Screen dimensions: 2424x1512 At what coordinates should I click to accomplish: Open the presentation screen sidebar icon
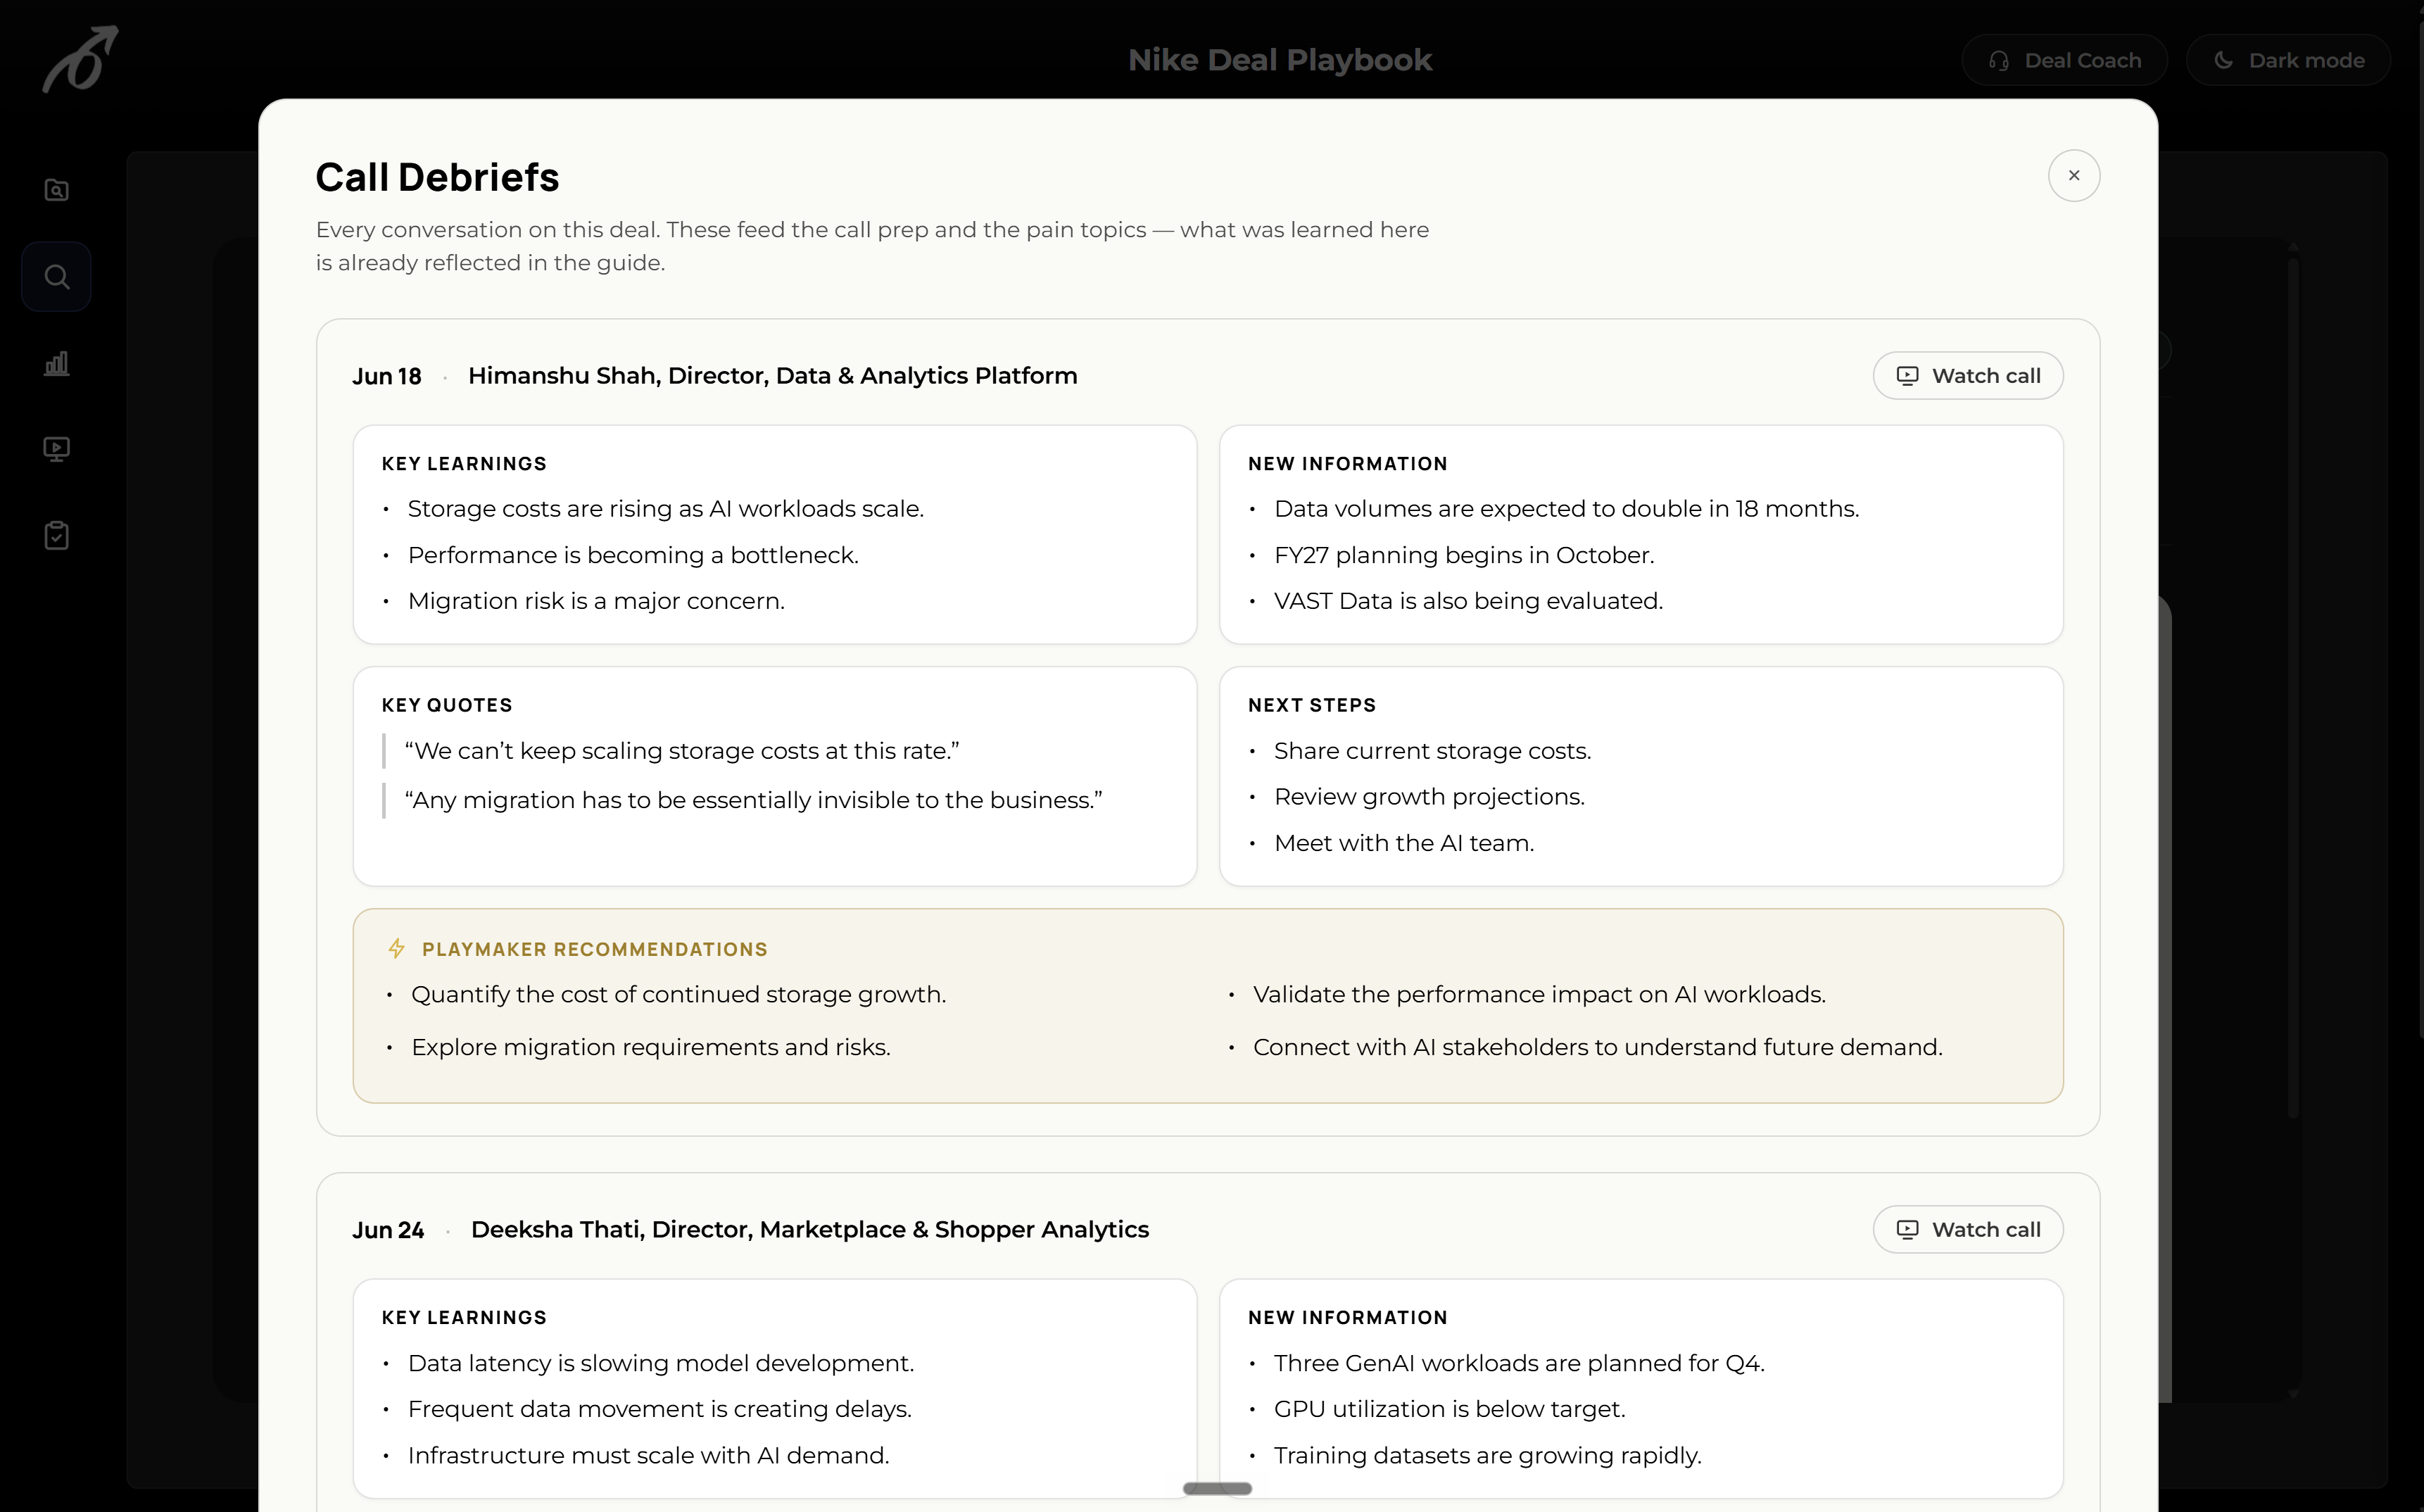point(57,449)
